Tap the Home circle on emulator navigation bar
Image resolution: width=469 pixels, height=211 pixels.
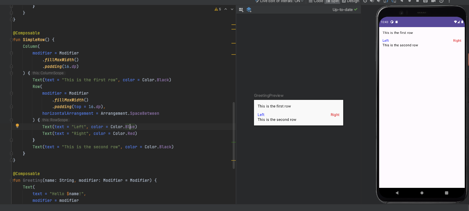click(x=422, y=193)
